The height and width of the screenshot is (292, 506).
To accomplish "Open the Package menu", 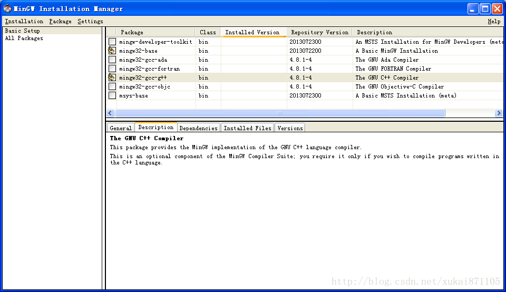I will point(60,21).
